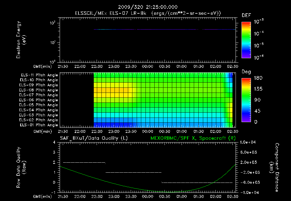
Task: Click the Electron Energy (eV) axis label
Action: click(x=21, y=40)
